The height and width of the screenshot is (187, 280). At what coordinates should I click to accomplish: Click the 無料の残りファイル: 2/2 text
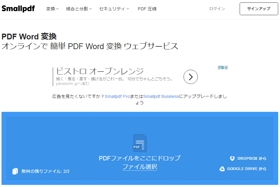(46, 171)
